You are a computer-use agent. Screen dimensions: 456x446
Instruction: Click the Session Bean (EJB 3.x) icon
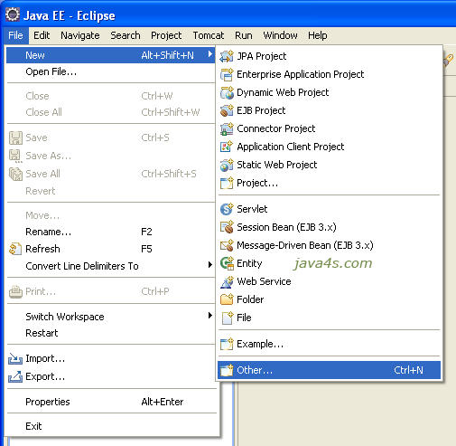click(x=227, y=227)
